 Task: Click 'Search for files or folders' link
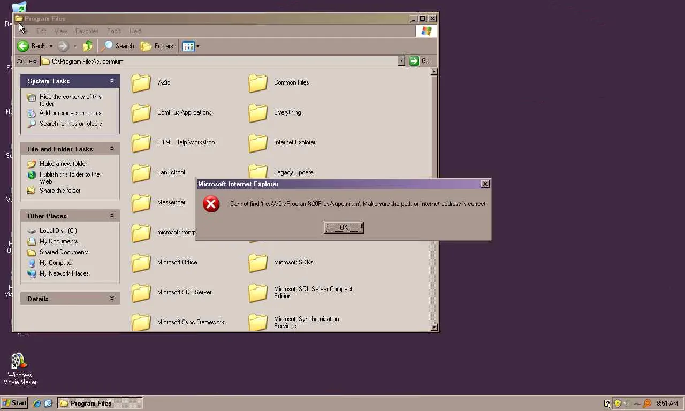point(71,124)
